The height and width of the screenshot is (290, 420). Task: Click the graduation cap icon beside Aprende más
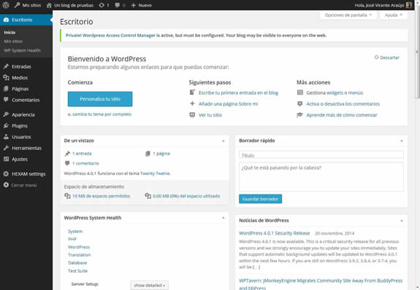pyautogui.click(x=300, y=114)
